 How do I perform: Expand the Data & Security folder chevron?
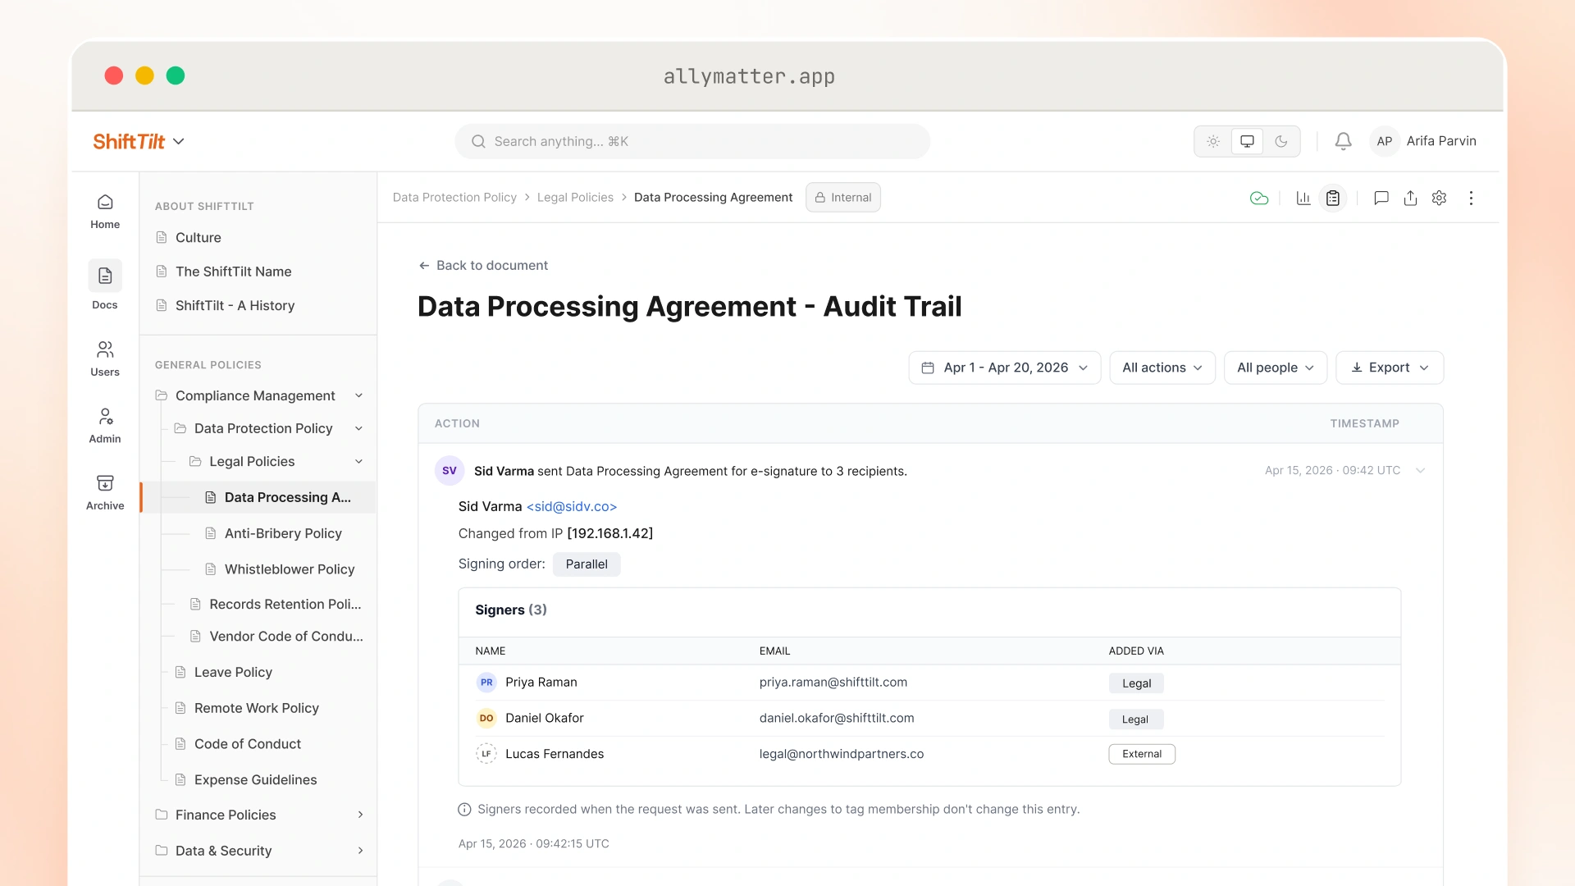[x=360, y=851]
